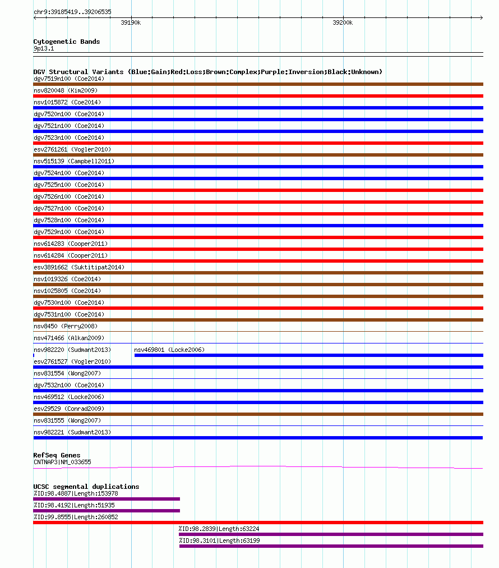Click nsv1025805 (Coe2014) label

[67, 291]
